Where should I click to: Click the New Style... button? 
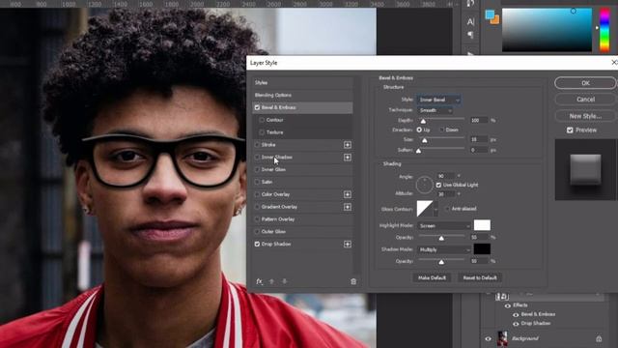[585, 116]
